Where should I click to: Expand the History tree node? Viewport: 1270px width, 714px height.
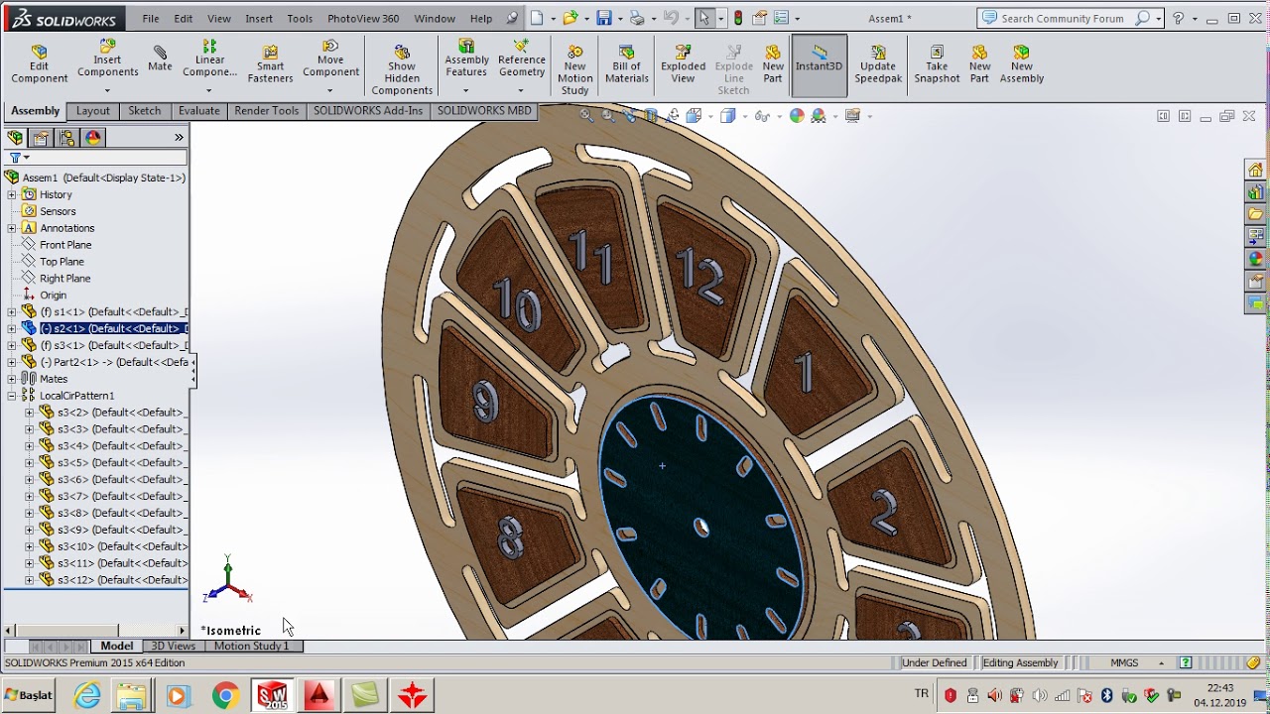pyautogui.click(x=12, y=194)
